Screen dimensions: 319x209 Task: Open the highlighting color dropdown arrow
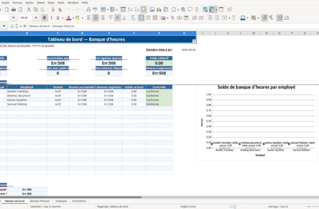tap(82, 18)
